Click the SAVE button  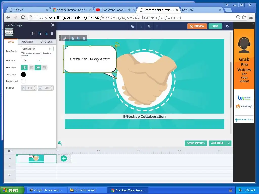click(215, 26)
